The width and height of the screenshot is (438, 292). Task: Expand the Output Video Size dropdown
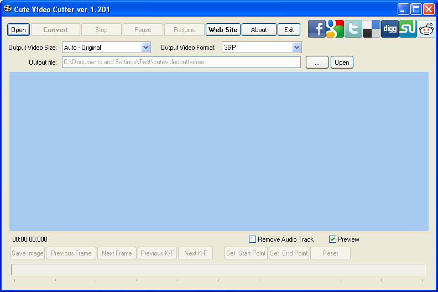(x=145, y=48)
